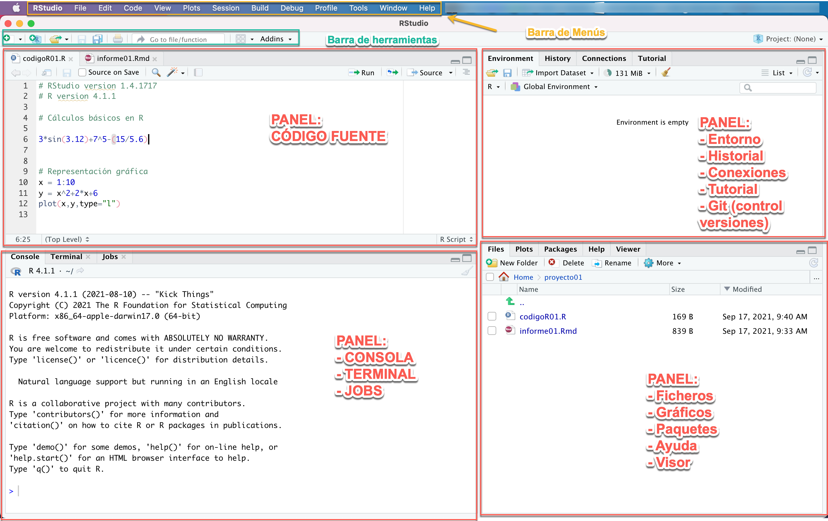Image resolution: width=828 pixels, height=521 pixels.
Task: Click the Run button
Action: [x=361, y=73]
